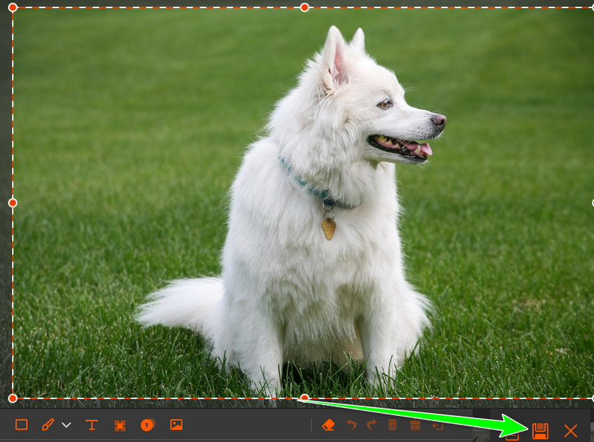Cancel the capture with the orange X
Screen dimensions: 594x442
click(570, 431)
